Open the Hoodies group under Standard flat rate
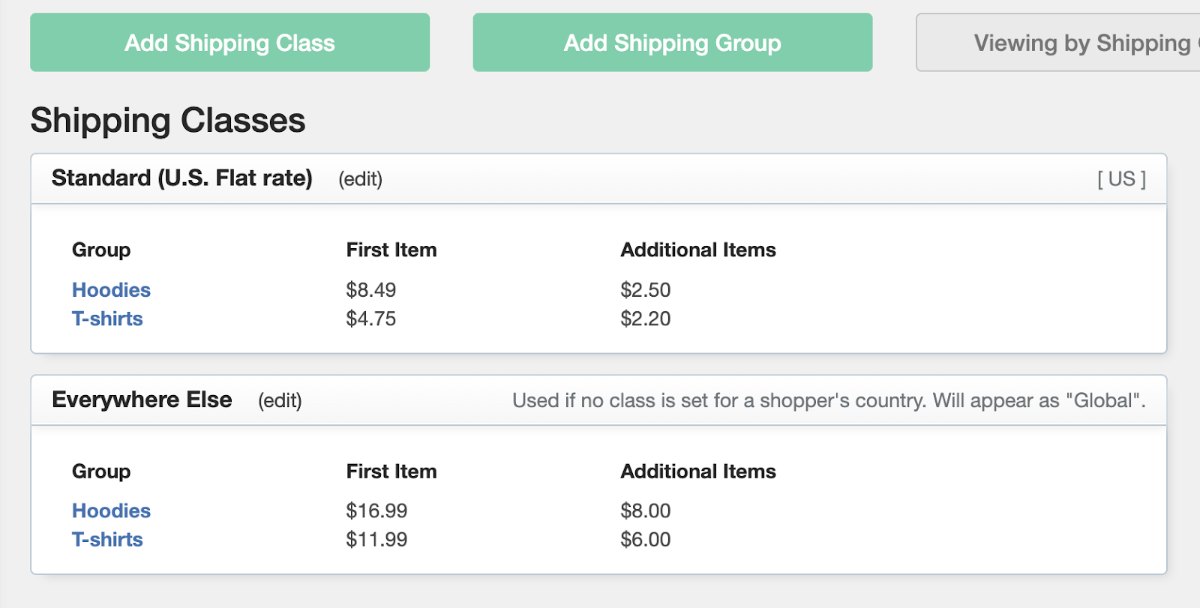 coord(111,290)
